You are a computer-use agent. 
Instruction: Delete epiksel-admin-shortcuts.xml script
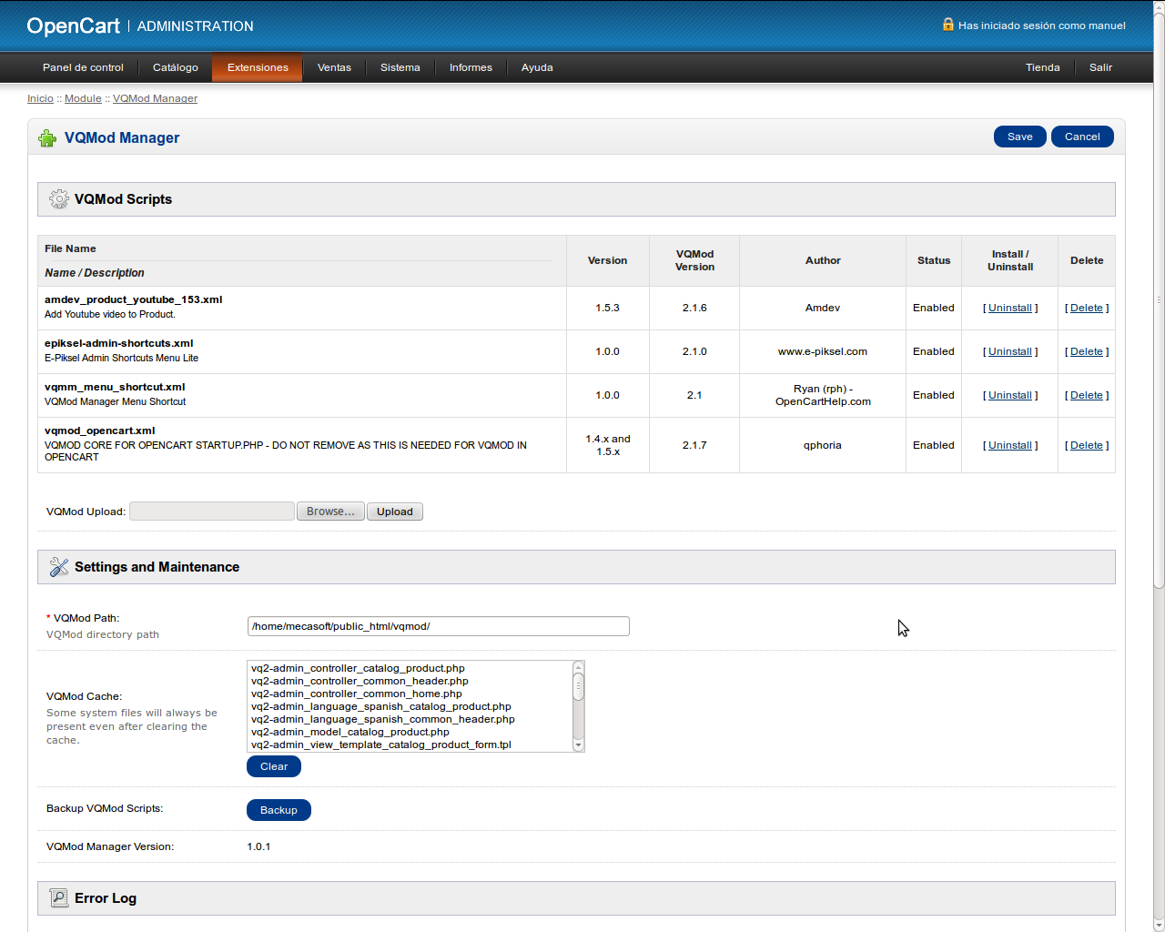coord(1087,351)
